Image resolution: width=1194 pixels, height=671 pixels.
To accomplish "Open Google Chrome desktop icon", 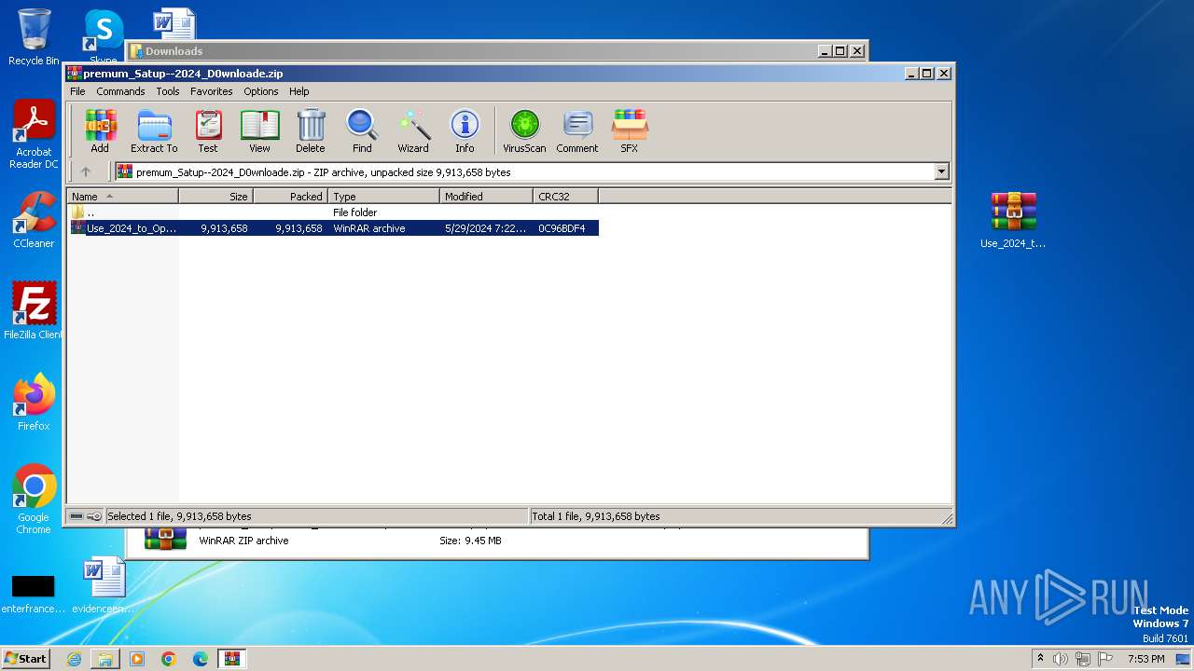I will click(x=34, y=500).
